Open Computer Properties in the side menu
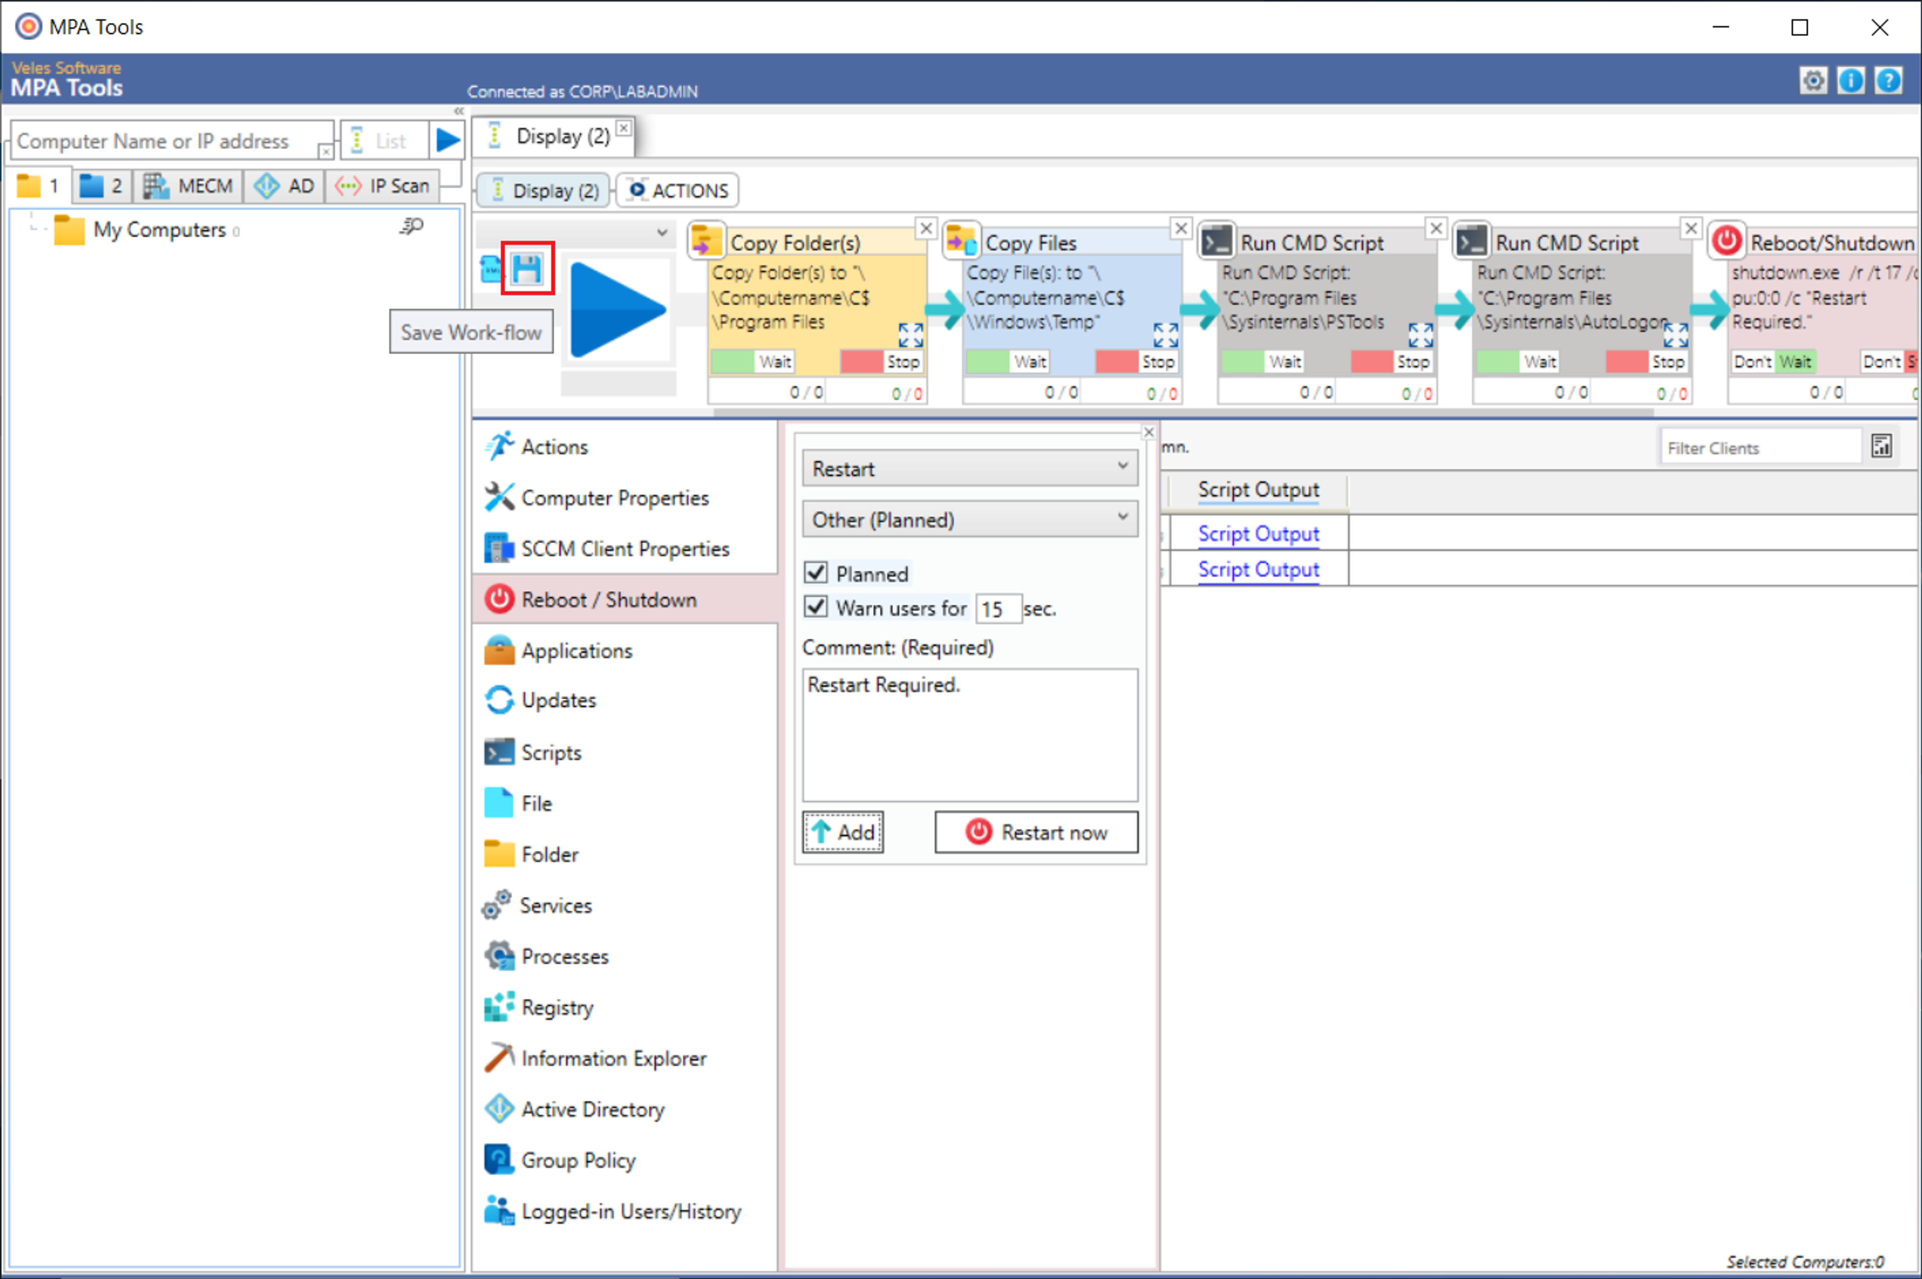The image size is (1922, 1279). (624, 498)
